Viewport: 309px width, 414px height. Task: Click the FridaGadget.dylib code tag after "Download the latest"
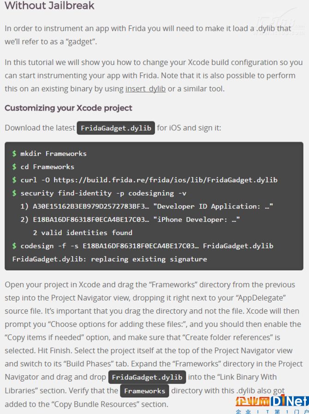pos(116,128)
